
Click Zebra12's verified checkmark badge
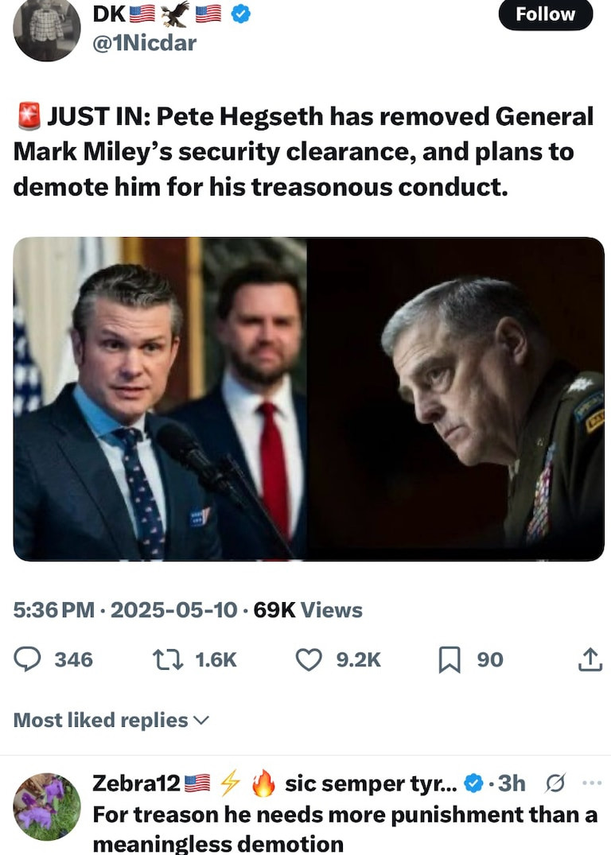[x=474, y=783]
